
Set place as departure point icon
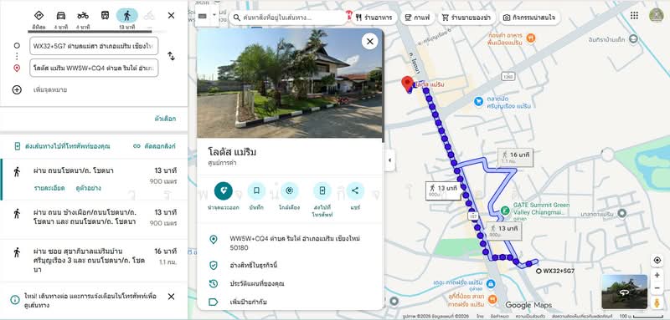coord(224,190)
